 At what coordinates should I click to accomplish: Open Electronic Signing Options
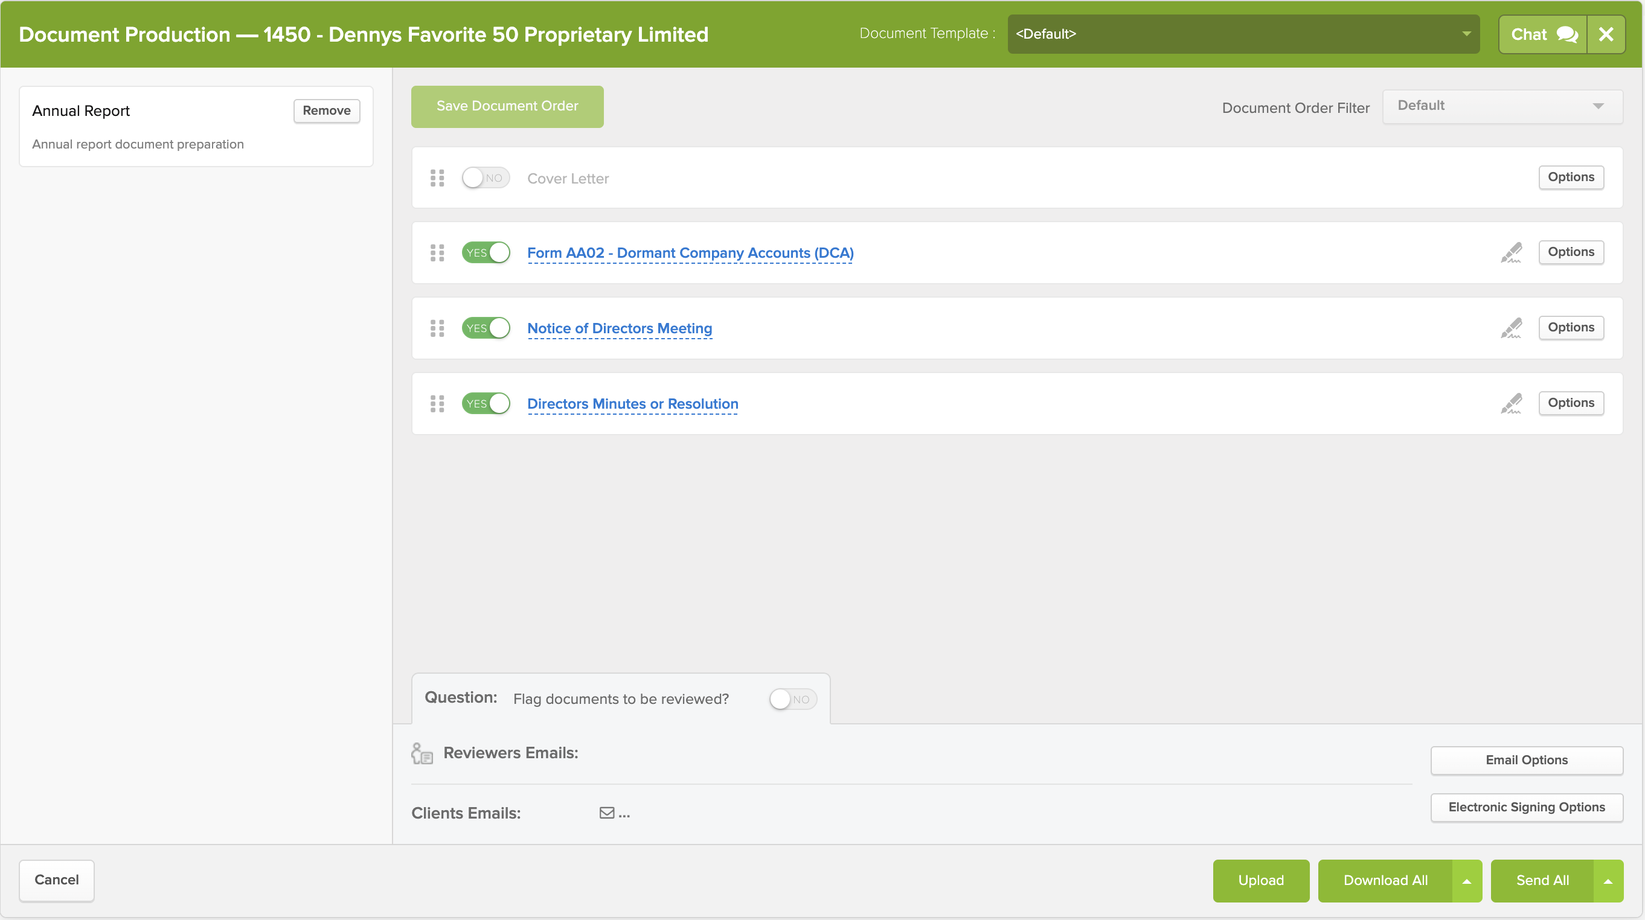coord(1526,808)
